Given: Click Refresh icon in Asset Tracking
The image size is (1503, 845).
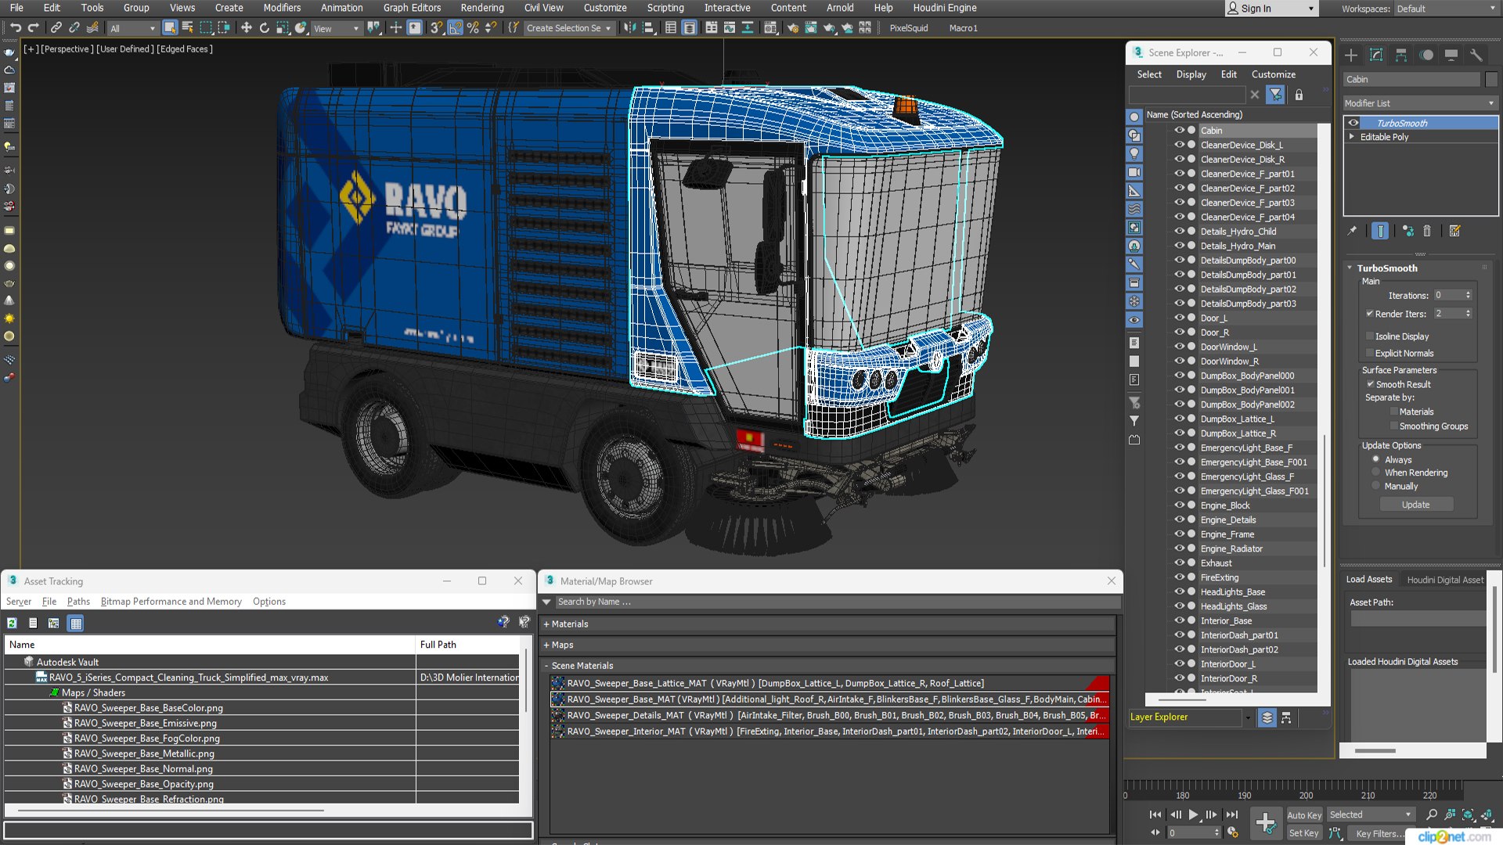Looking at the screenshot, I should tap(12, 624).
